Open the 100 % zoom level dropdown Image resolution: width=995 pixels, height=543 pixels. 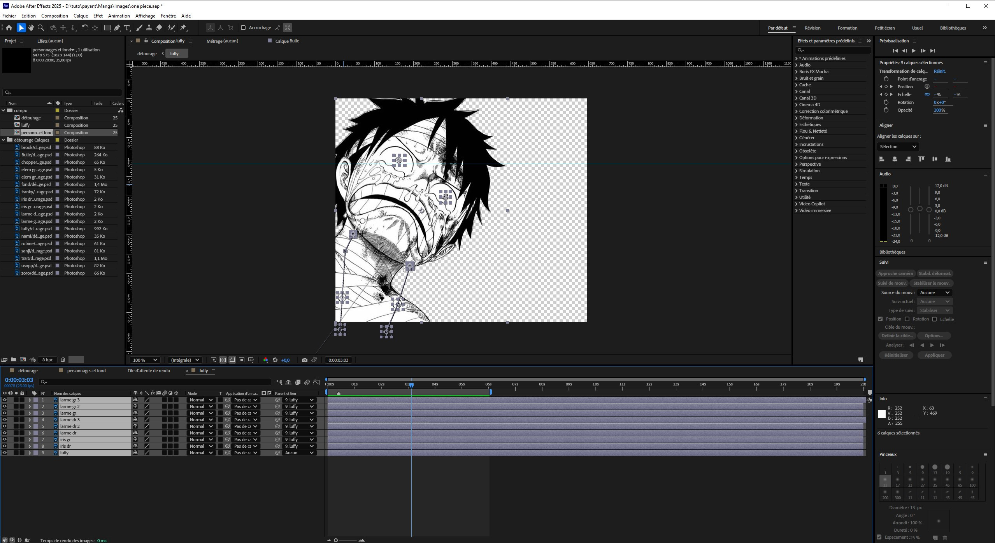145,360
